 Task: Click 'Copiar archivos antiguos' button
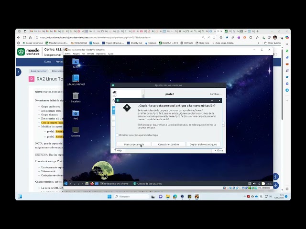203,144
